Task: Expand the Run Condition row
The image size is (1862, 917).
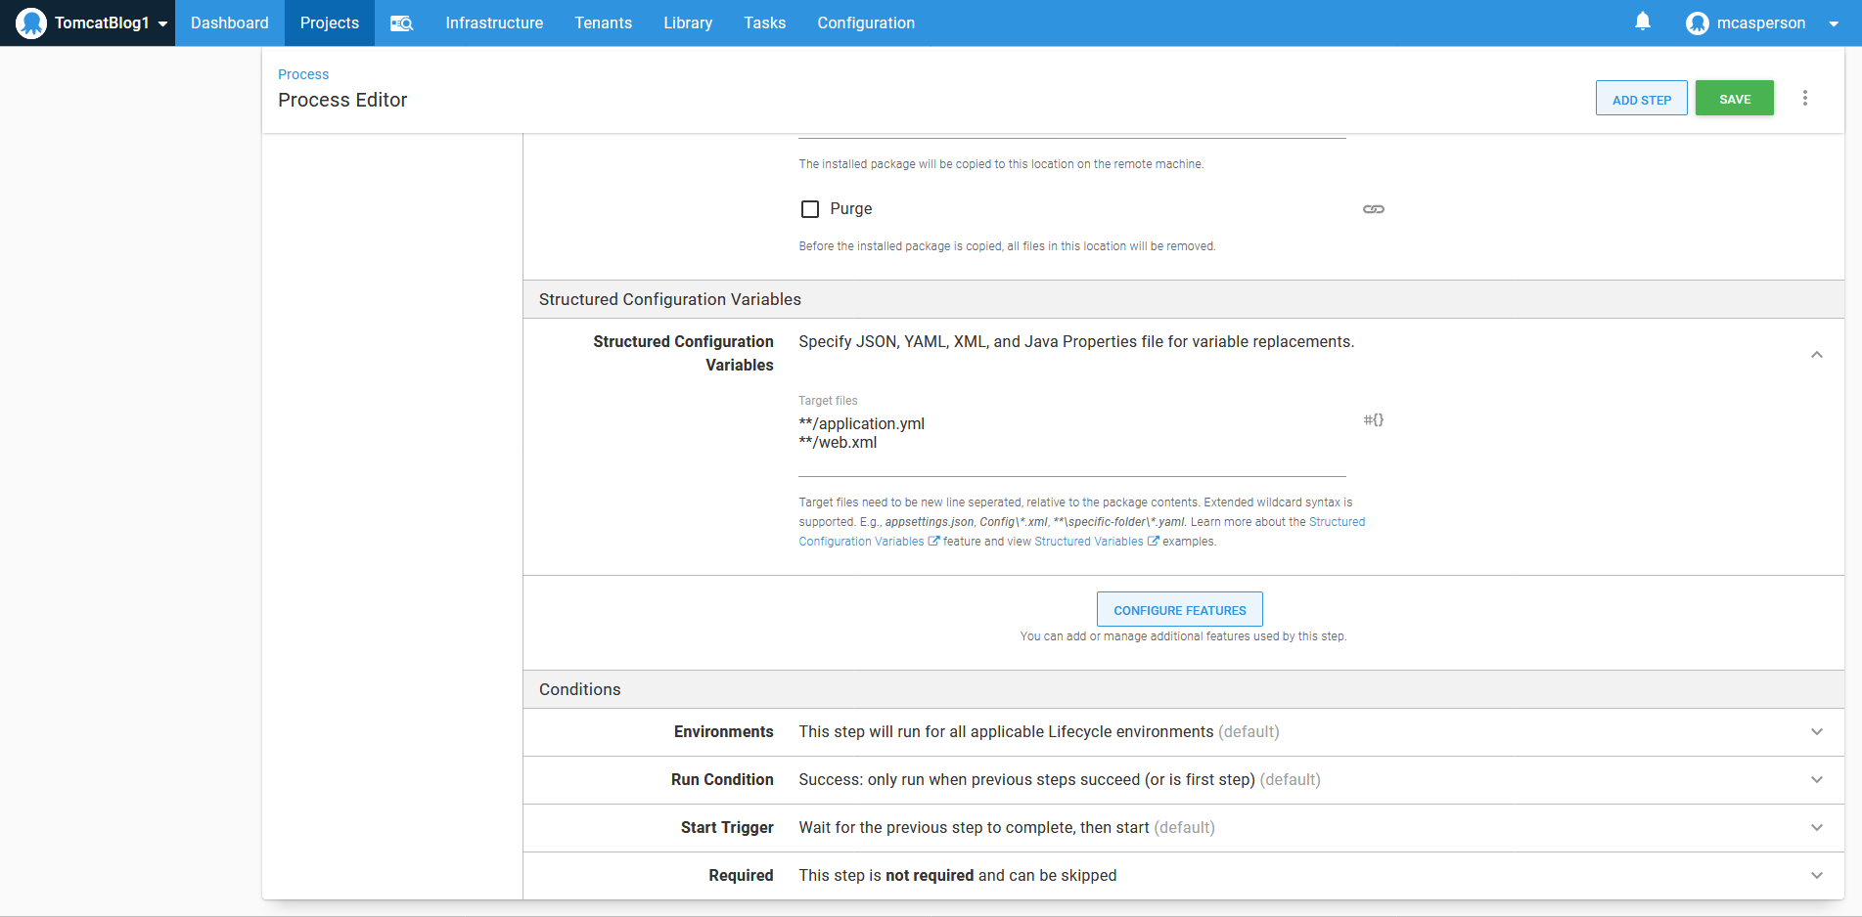Action: click(1816, 780)
